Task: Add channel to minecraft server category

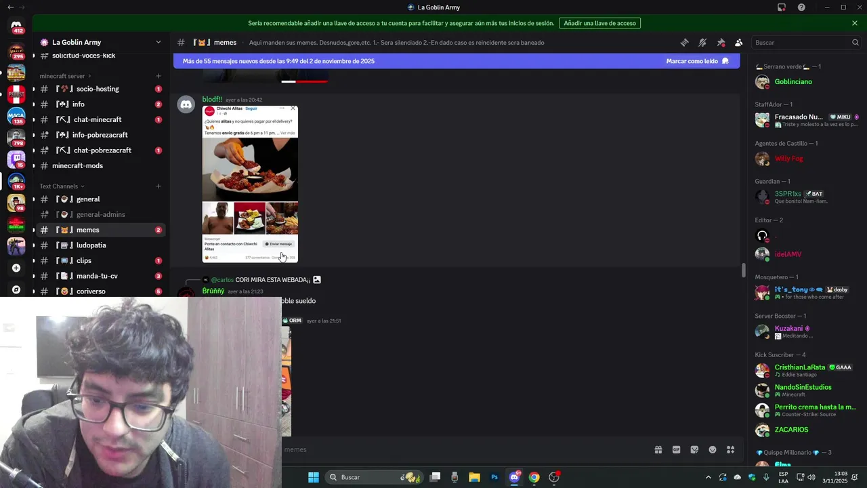Action: pyautogui.click(x=158, y=76)
